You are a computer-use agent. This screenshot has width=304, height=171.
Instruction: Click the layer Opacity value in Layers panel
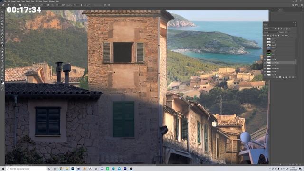(286, 32)
